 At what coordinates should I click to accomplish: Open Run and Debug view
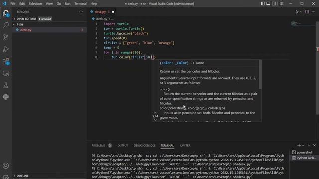(6, 49)
